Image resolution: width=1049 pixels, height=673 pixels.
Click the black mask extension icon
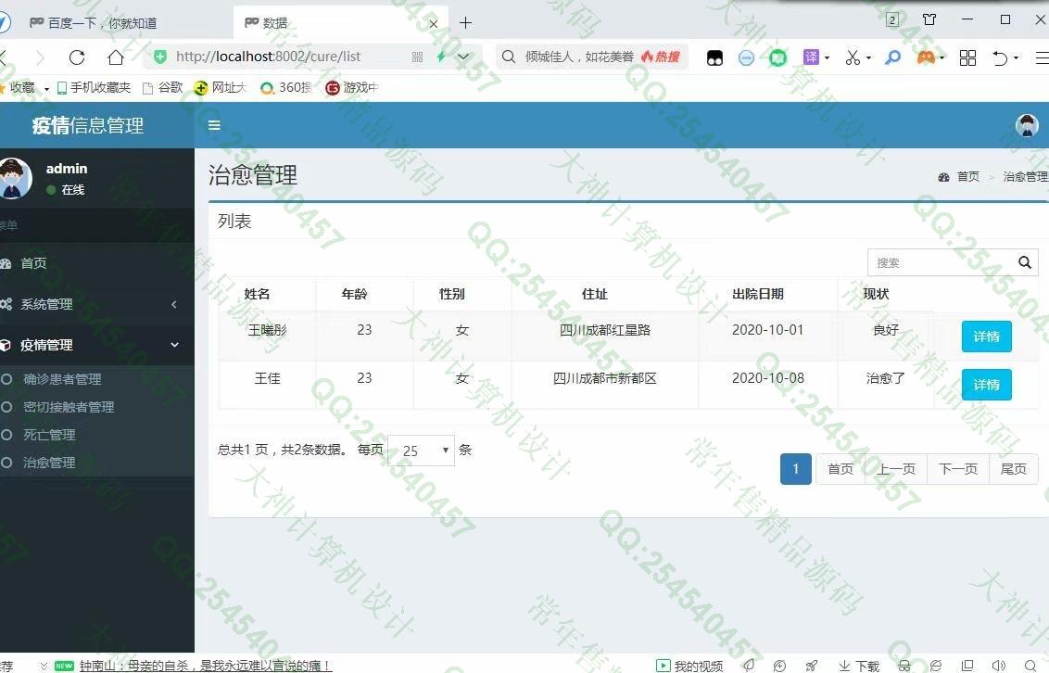[x=714, y=58]
